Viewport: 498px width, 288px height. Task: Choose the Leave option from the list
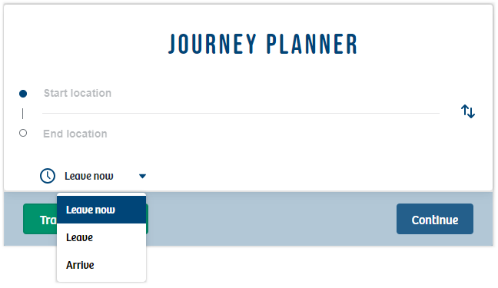101,237
